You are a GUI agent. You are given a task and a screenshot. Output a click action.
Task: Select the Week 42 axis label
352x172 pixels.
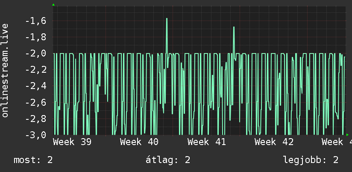coord(274,142)
